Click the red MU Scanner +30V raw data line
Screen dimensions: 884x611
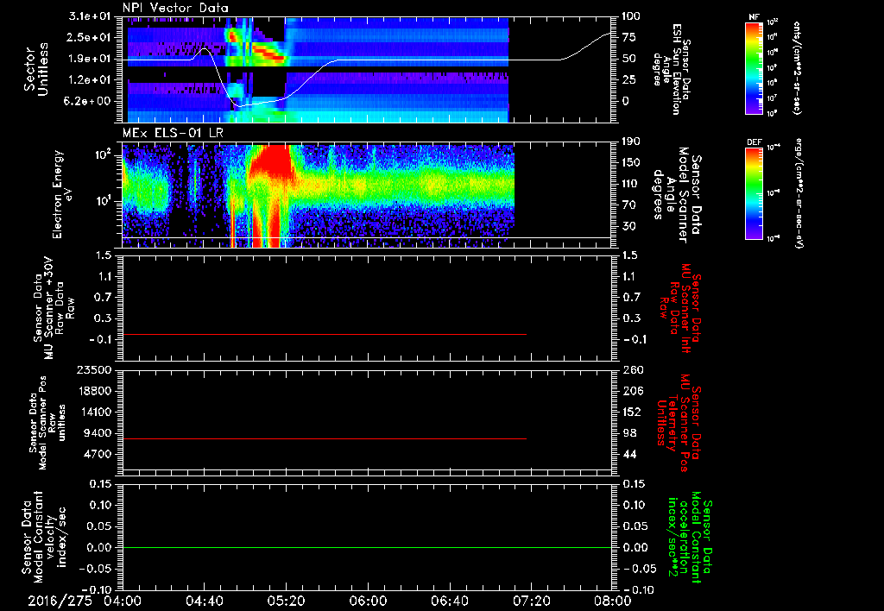(325, 334)
